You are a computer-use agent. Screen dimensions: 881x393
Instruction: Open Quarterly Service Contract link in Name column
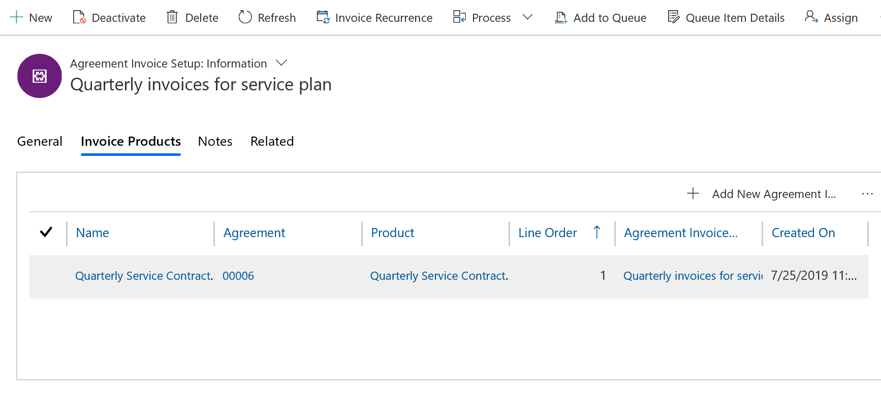click(x=144, y=276)
